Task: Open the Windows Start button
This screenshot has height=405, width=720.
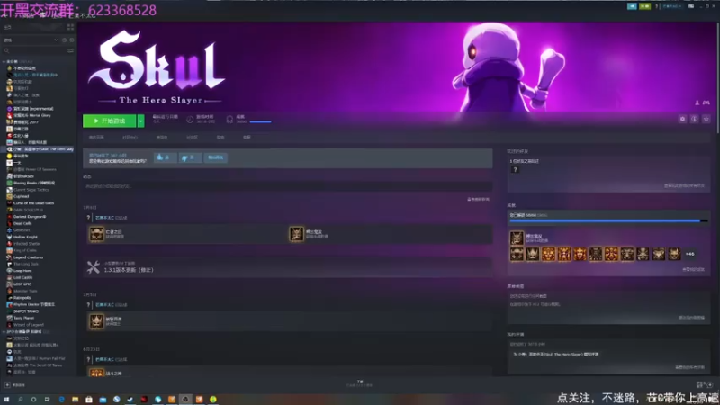Action: 6,400
